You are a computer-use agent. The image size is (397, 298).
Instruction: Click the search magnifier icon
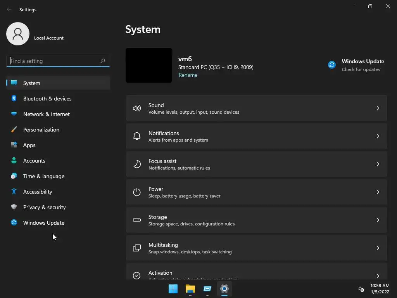coord(102,61)
